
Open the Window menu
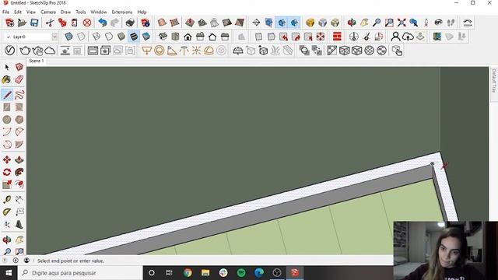(x=99, y=12)
